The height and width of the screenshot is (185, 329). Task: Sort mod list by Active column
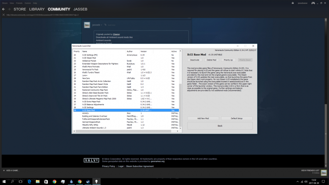[x=174, y=51]
